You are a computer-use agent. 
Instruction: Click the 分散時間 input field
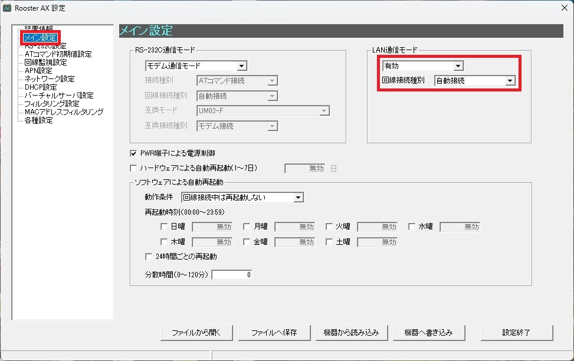coord(232,275)
